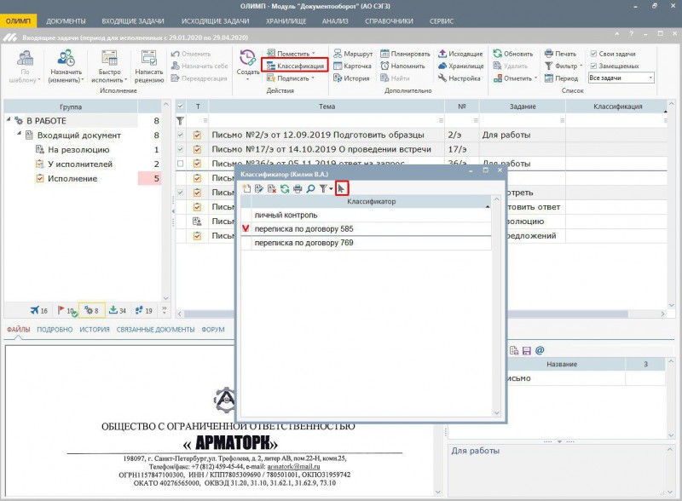This screenshot has height=501, width=682.
Task: Click the Классификация button in the ribbon
Action: click(x=295, y=66)
